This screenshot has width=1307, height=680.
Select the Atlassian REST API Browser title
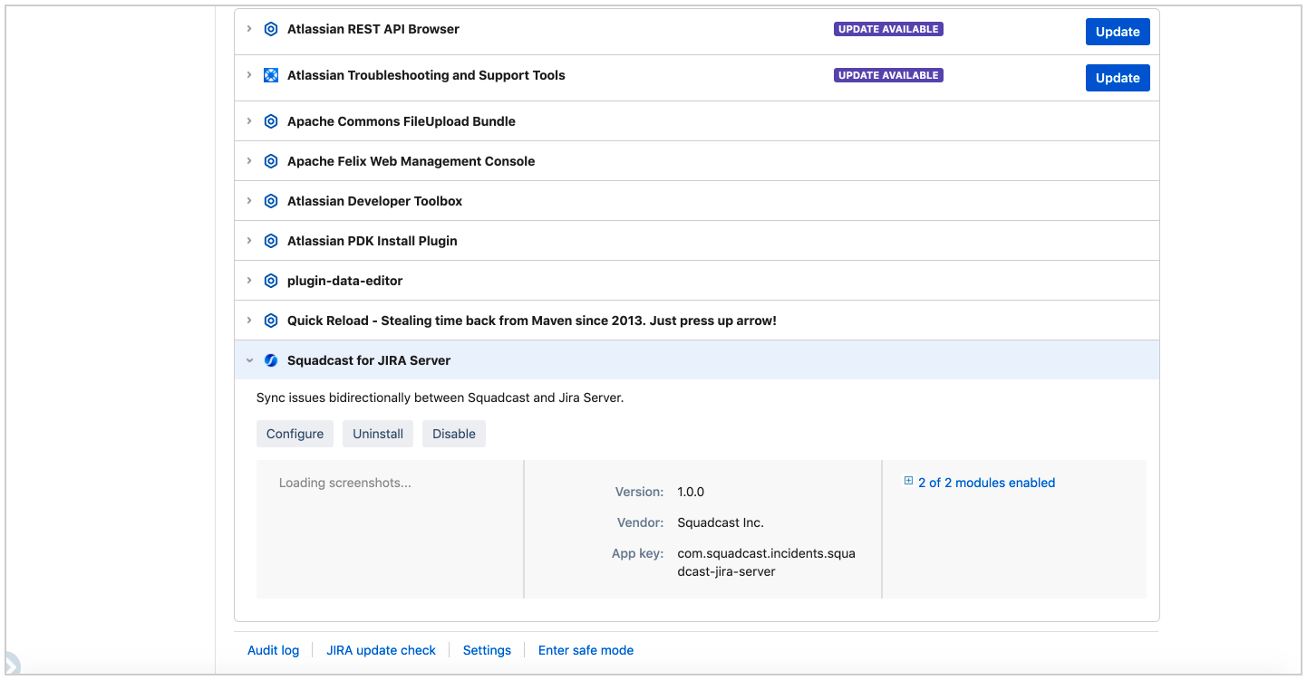coord(373,29)
